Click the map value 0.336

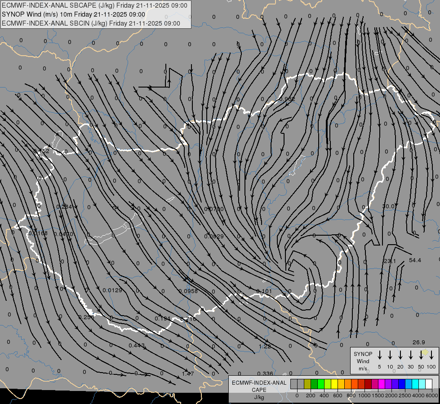pyautogui.click(x=265, y=373)
